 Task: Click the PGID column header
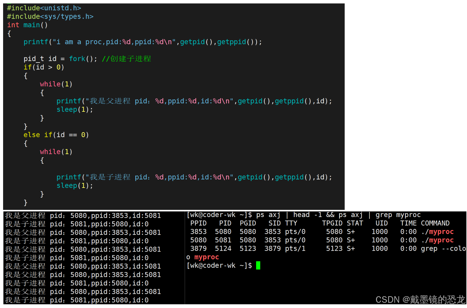tap(248, 223)
